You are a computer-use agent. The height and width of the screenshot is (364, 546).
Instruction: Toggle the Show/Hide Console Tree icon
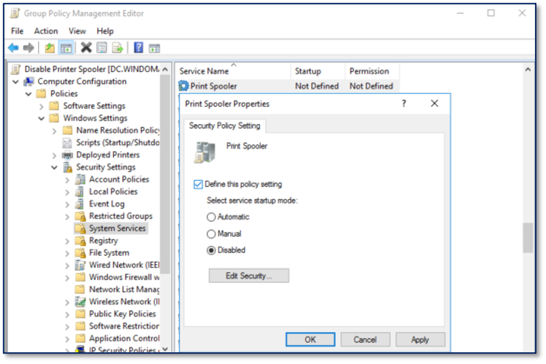coord(66,48)
